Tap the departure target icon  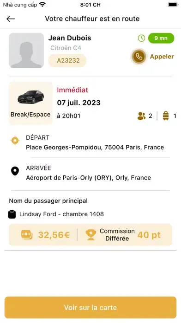click(x=15, y=141)
